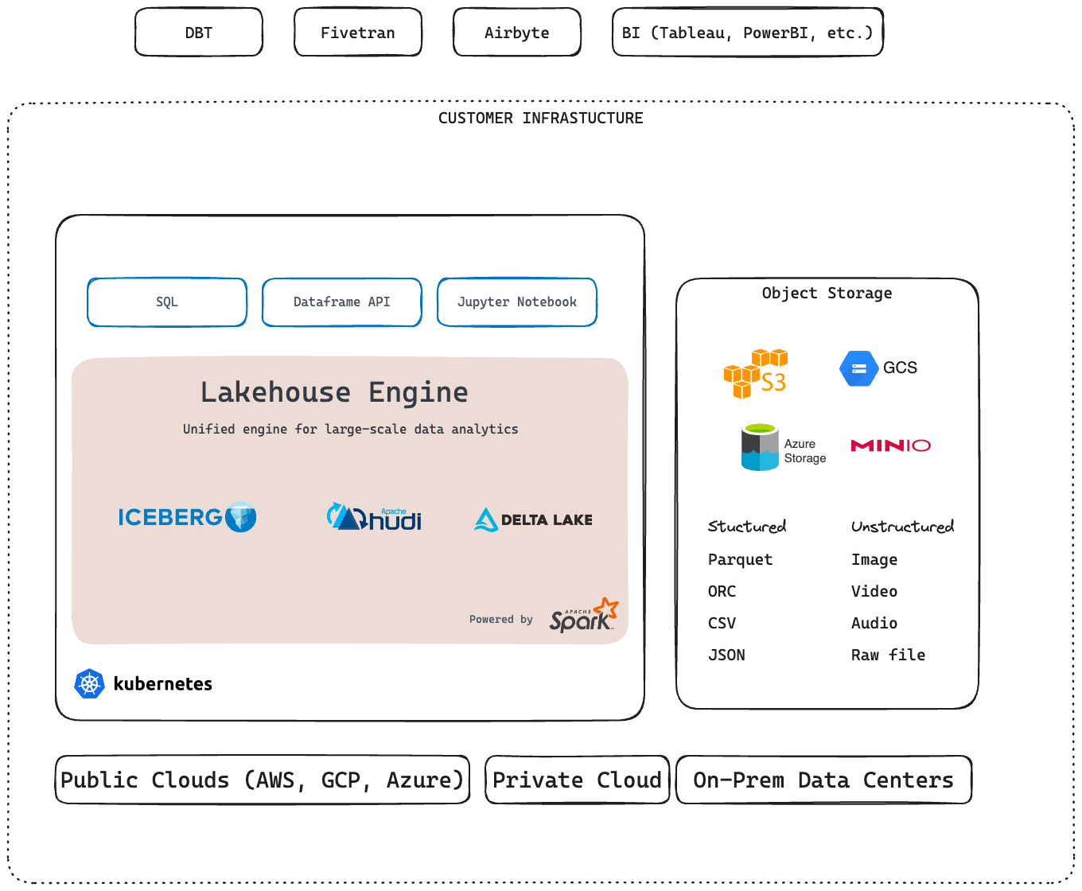
Task: Click the SQL box
Action: click(167, 302)
